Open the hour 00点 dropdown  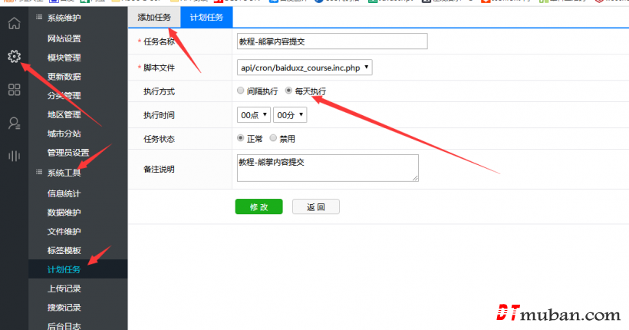(255, 114)
